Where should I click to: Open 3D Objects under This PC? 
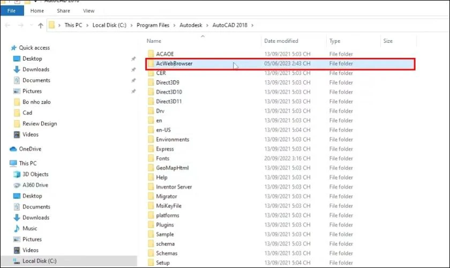[x=35, y=174]
